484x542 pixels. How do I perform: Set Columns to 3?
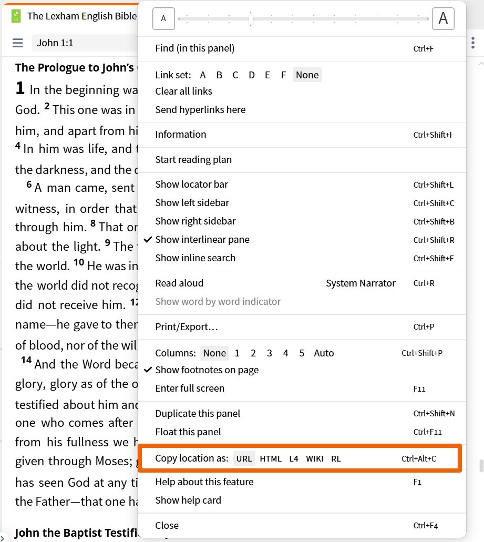(x=270, y=353)
